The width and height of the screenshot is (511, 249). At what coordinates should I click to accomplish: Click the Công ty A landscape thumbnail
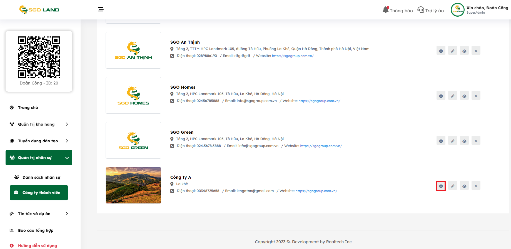coord(133,185)
